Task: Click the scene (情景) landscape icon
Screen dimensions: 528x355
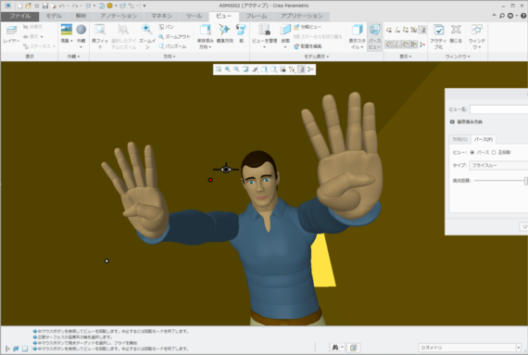Action: [x=67, y=30]
